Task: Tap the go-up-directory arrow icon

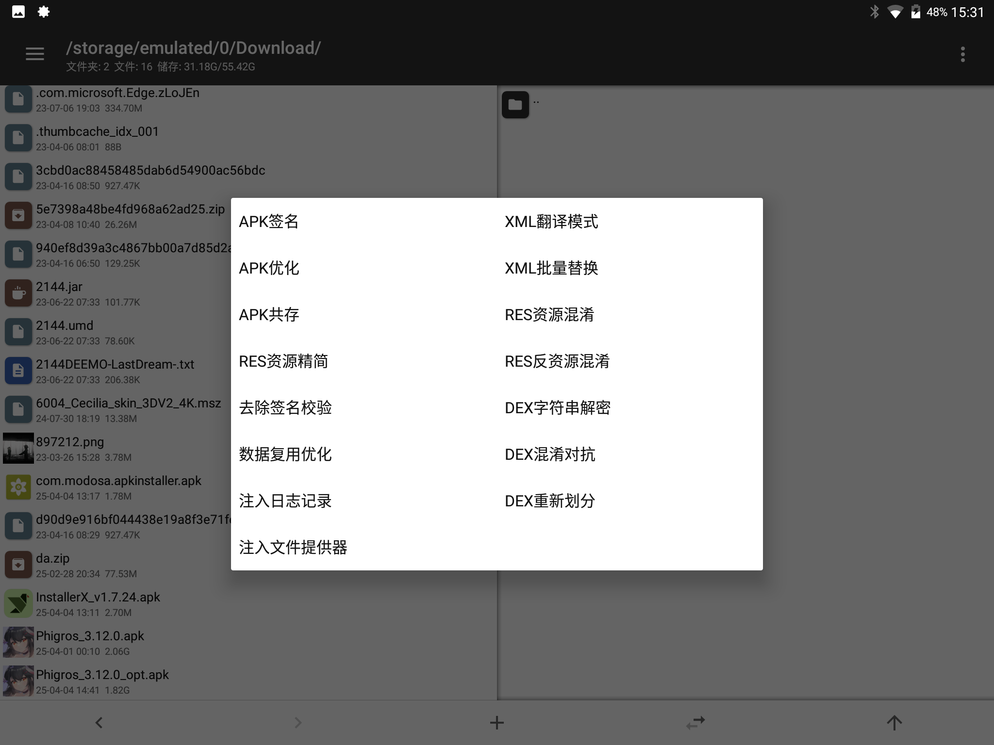Action: pyautogui.click(x=894, y=723)
